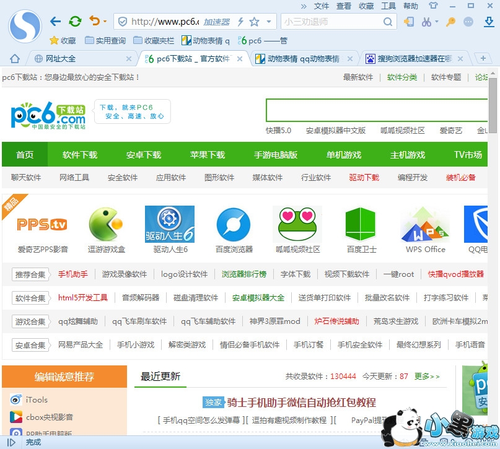Open the 工具 menu

[388, 6]
